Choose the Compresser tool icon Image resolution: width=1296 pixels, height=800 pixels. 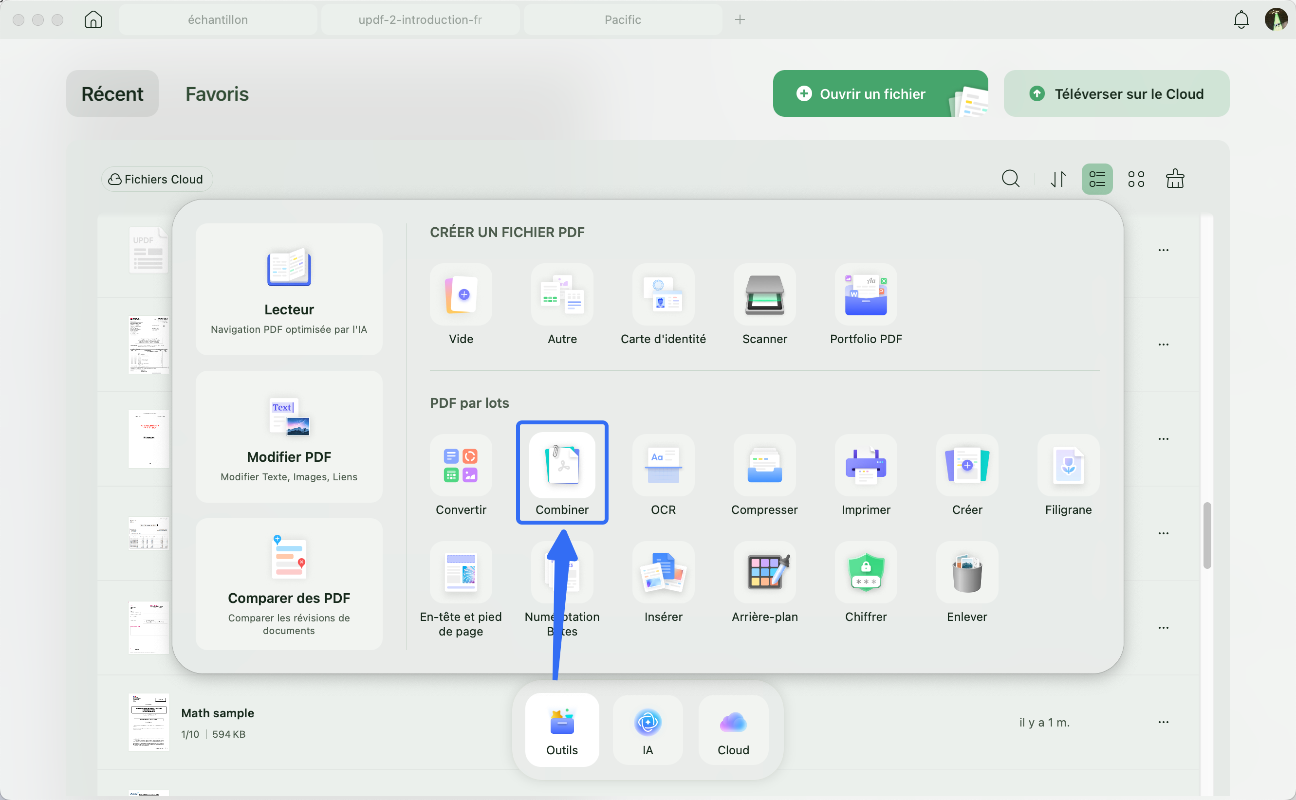[x=764, y=465]
